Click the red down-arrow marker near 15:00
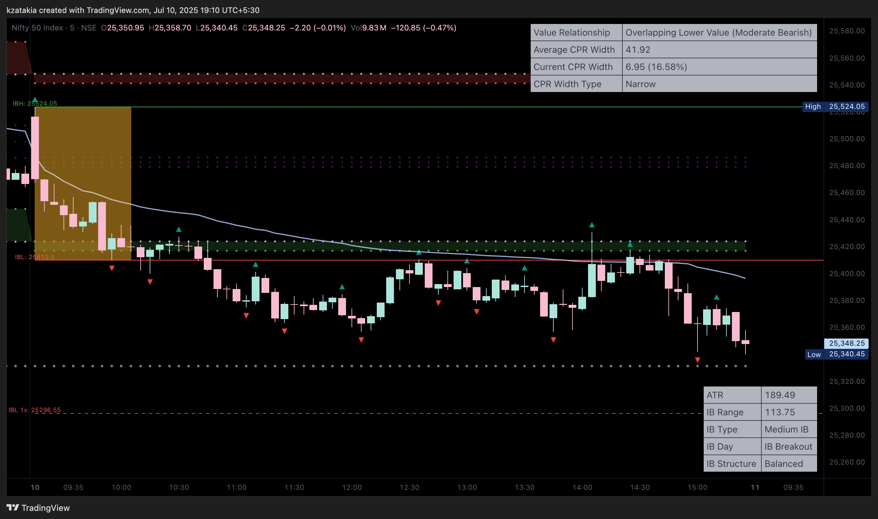The image size is (878, 519). click(698, 360)
